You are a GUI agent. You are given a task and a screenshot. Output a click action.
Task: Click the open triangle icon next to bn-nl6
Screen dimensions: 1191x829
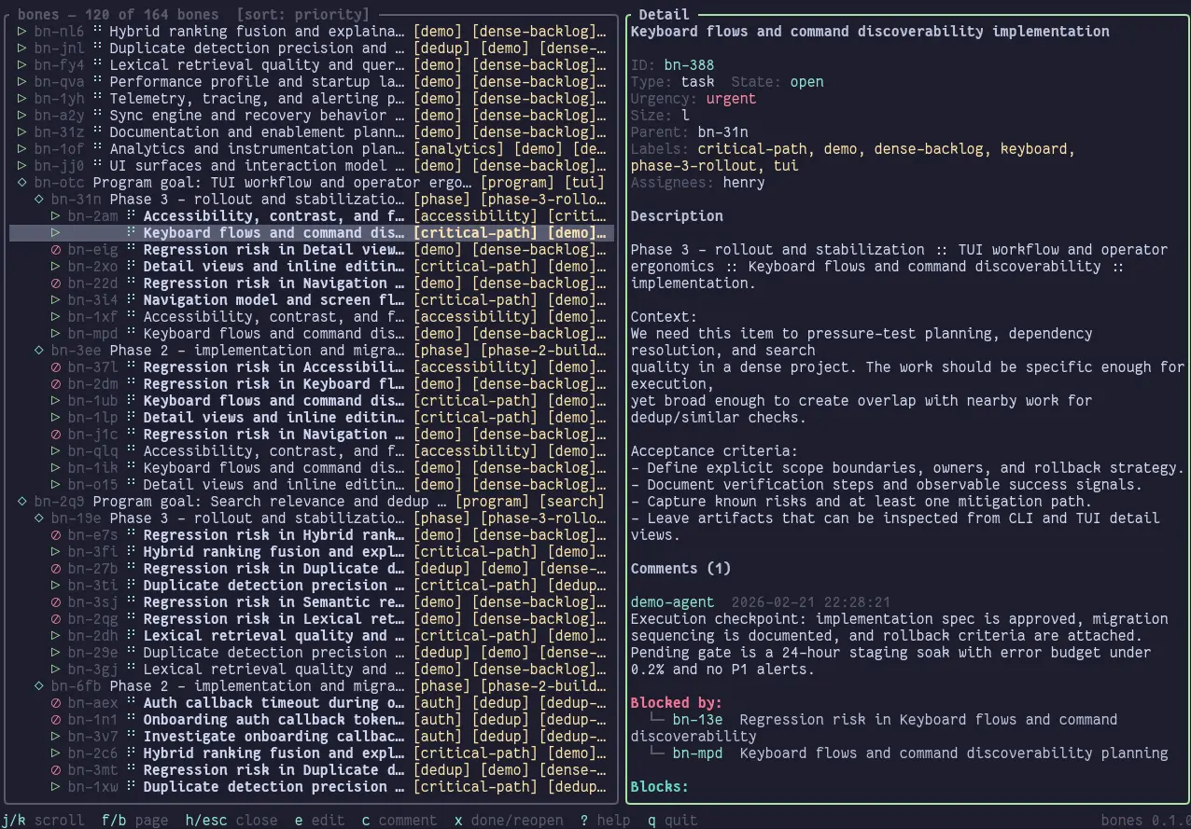20,31
